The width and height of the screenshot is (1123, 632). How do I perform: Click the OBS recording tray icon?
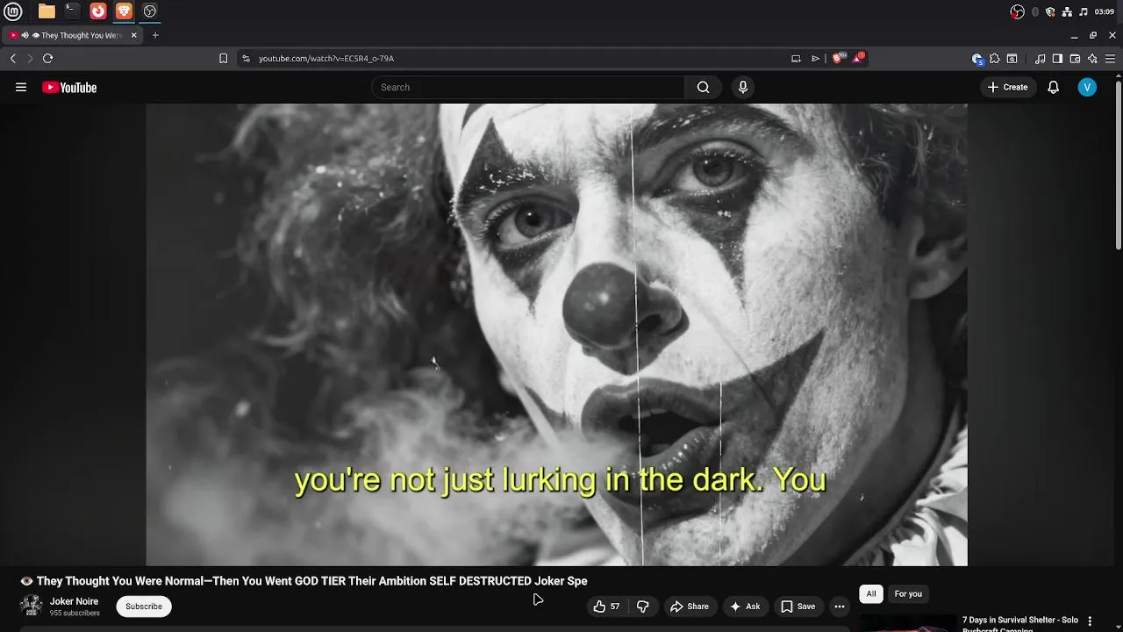1017,11
